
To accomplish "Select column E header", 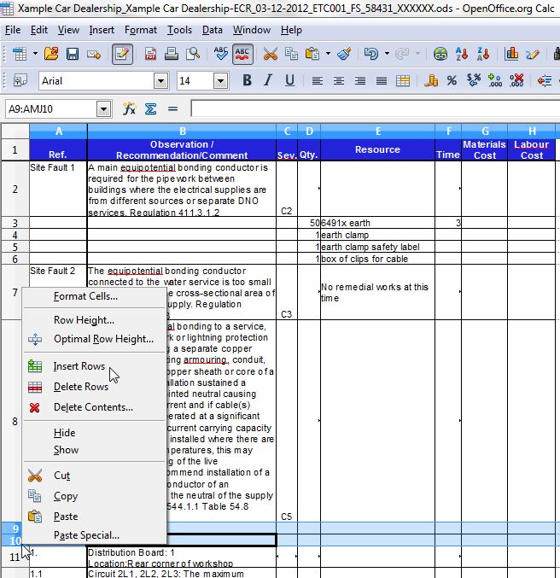I will point(378,131).
